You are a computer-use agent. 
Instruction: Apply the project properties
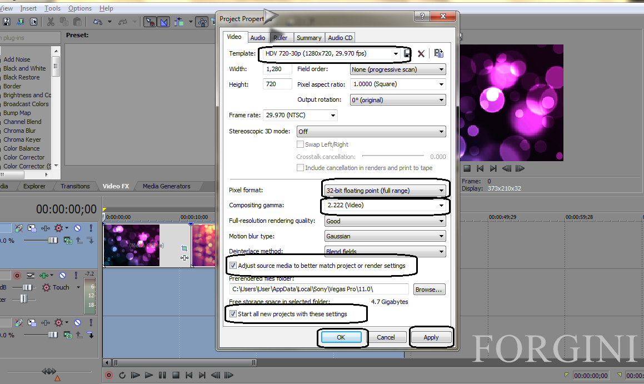point(432,337)
